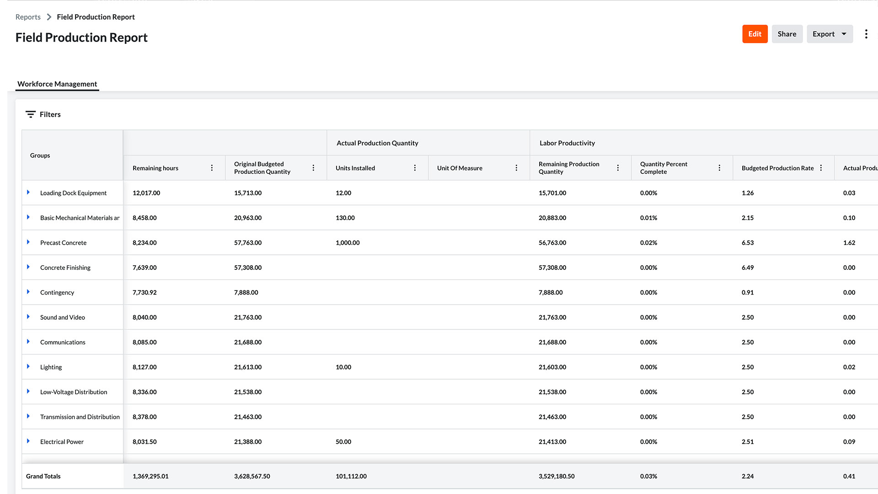The height and width of the screenshot is (494, 878).
Task: Switch to the Workforce Management tab
Action: tap(57, 84)
